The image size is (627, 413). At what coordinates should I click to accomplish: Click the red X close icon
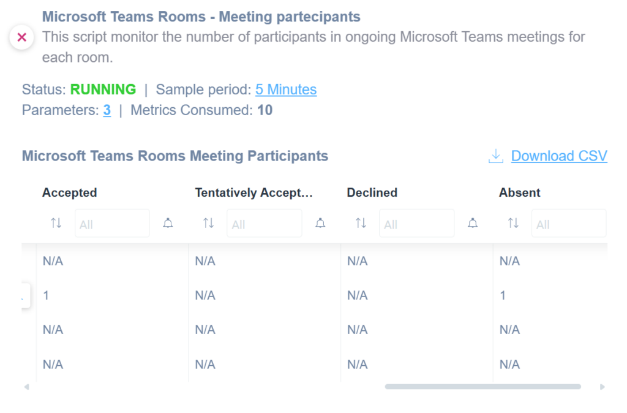coord(22,37)
